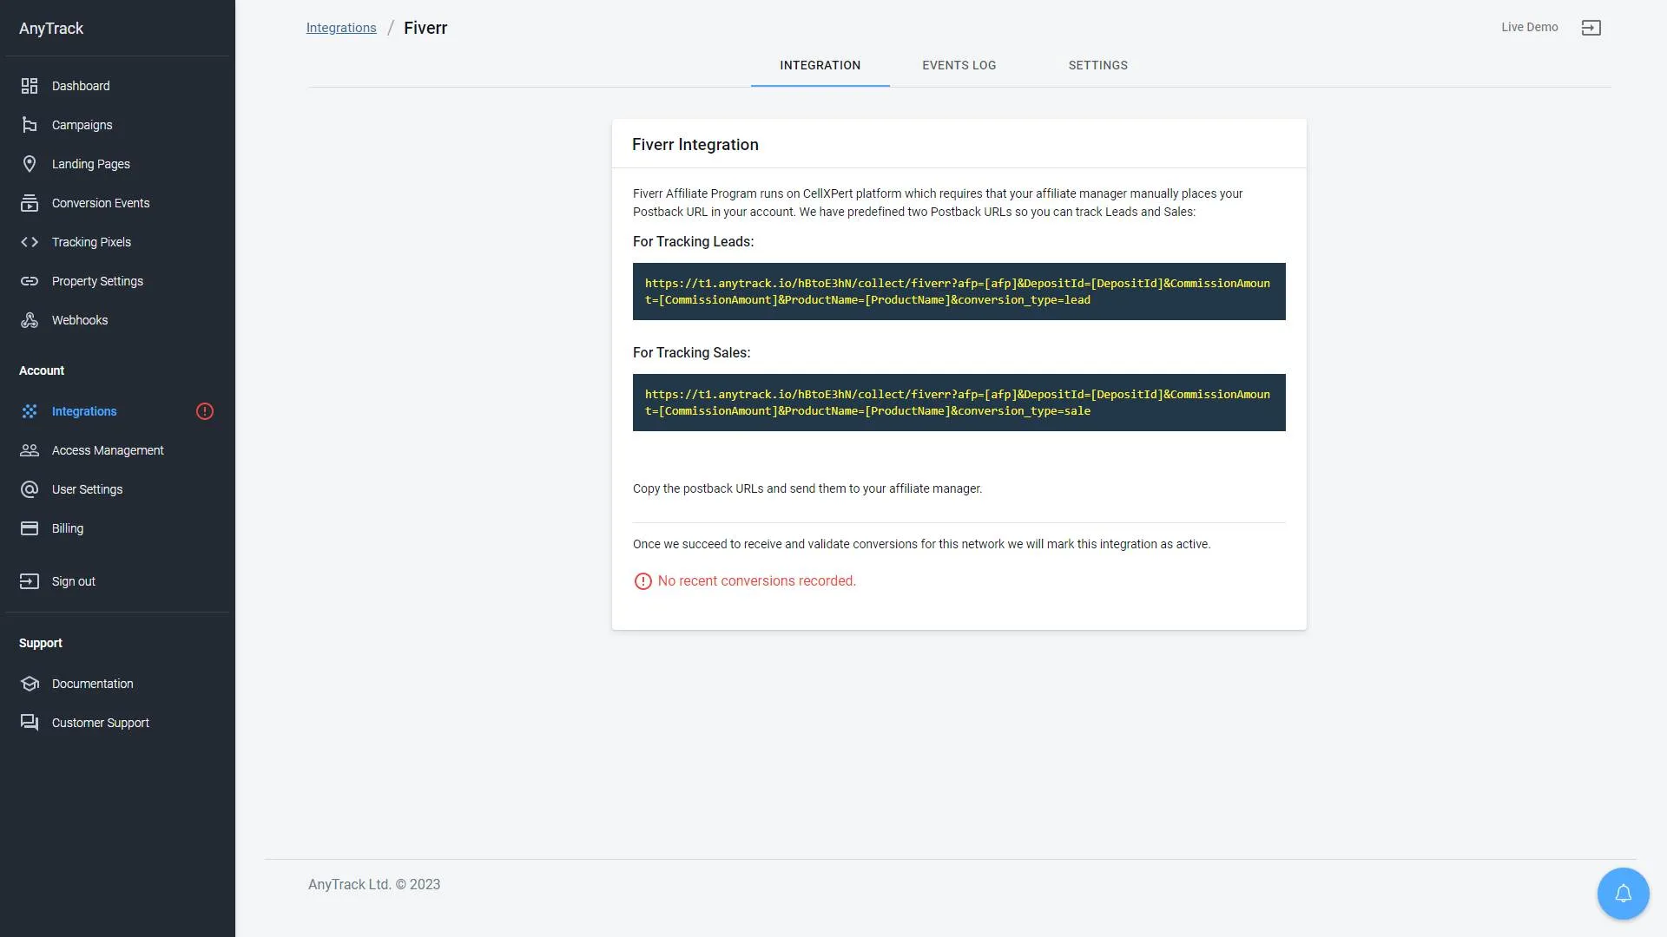The width and height of the screenshot is (1667, 937).
Task: Click the Billing card icon
Action: point(30,528)
